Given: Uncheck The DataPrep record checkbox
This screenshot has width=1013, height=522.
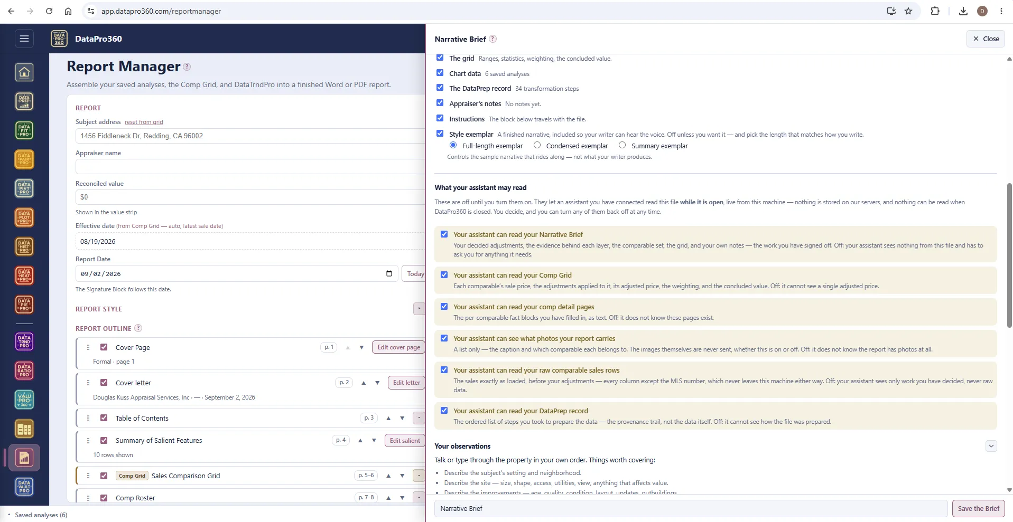Looking at the screenshot, I should pos(440,88).
